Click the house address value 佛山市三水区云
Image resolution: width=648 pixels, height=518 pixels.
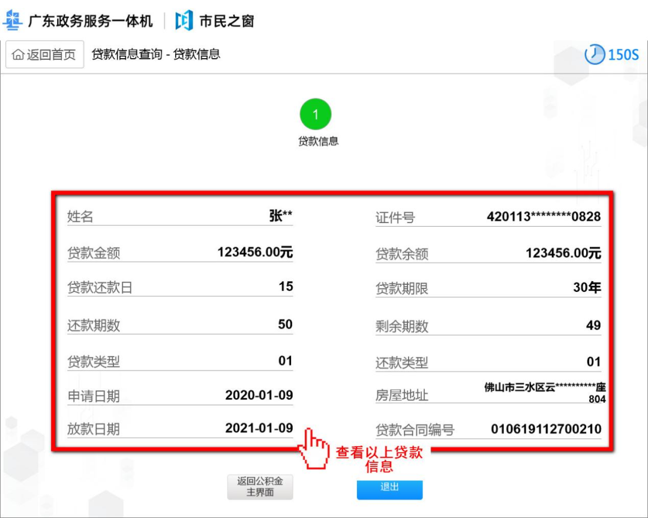[x=545, y=393]
